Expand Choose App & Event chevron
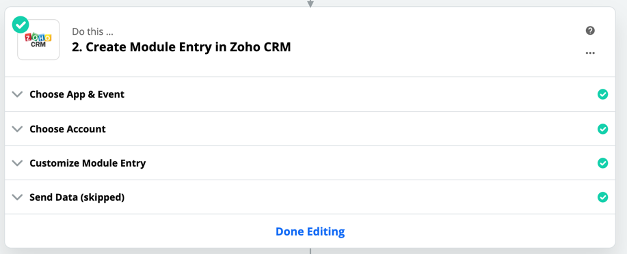Viewport: 627px width, 254px height. coord(17,94)
